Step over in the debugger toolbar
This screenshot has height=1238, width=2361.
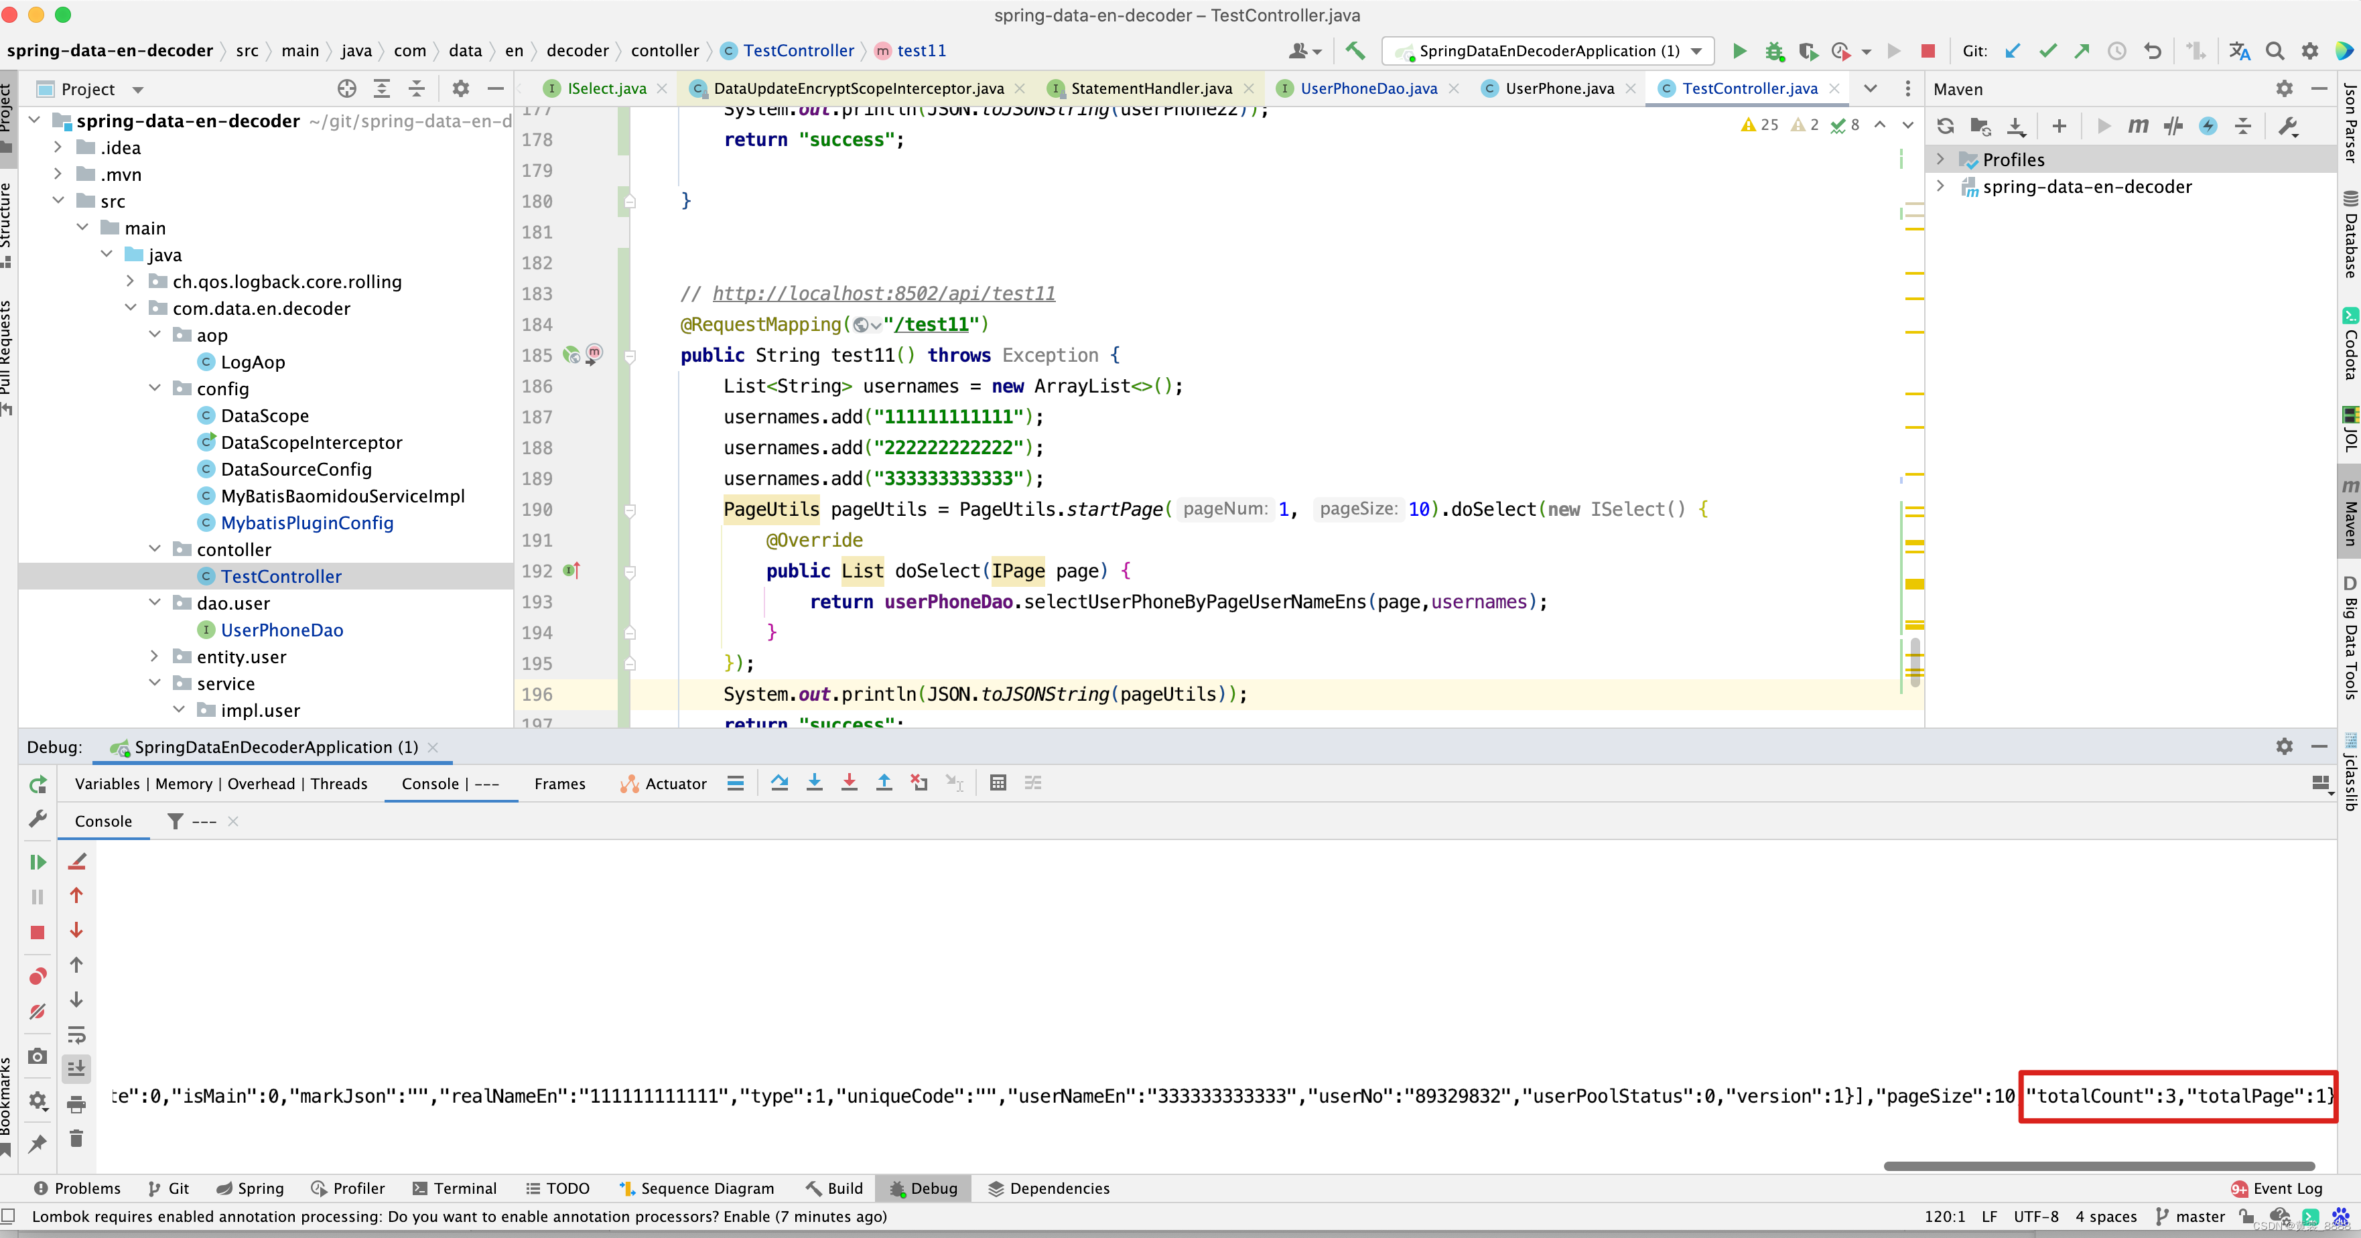tap(780, 784)
